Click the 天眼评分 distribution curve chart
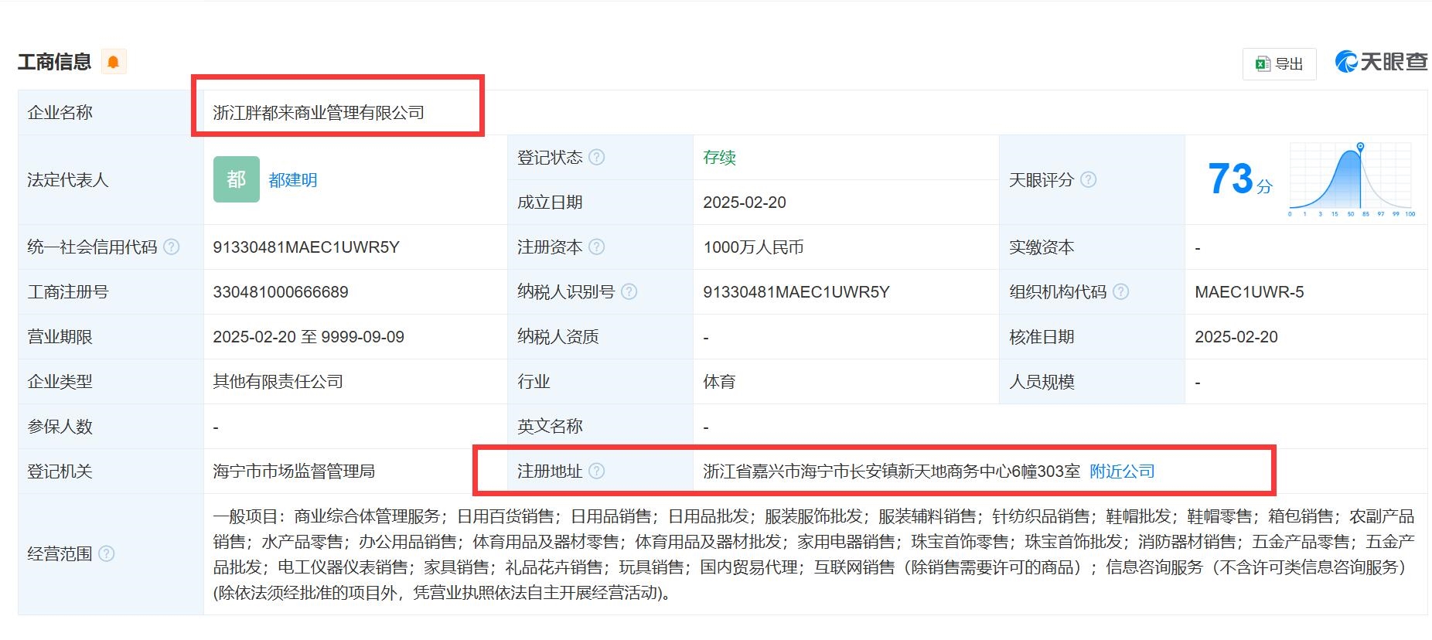The width and height of the screenshot is (1432, 640). pyautogui.click(x=1352, y=180)
